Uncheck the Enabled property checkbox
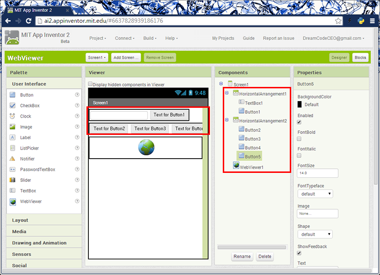Viewport: 380px width, 275px height. click(299, 122)
